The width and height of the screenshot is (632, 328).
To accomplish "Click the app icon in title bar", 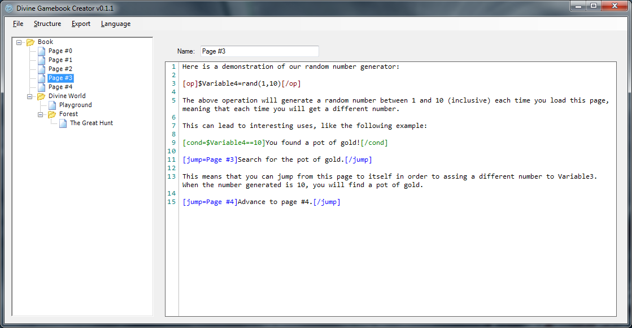I will [8, 7].
